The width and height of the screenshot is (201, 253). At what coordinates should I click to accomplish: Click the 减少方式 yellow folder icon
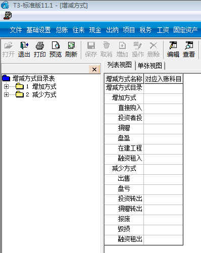(20, 94)
